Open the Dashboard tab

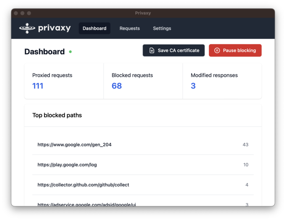point(94,29)
